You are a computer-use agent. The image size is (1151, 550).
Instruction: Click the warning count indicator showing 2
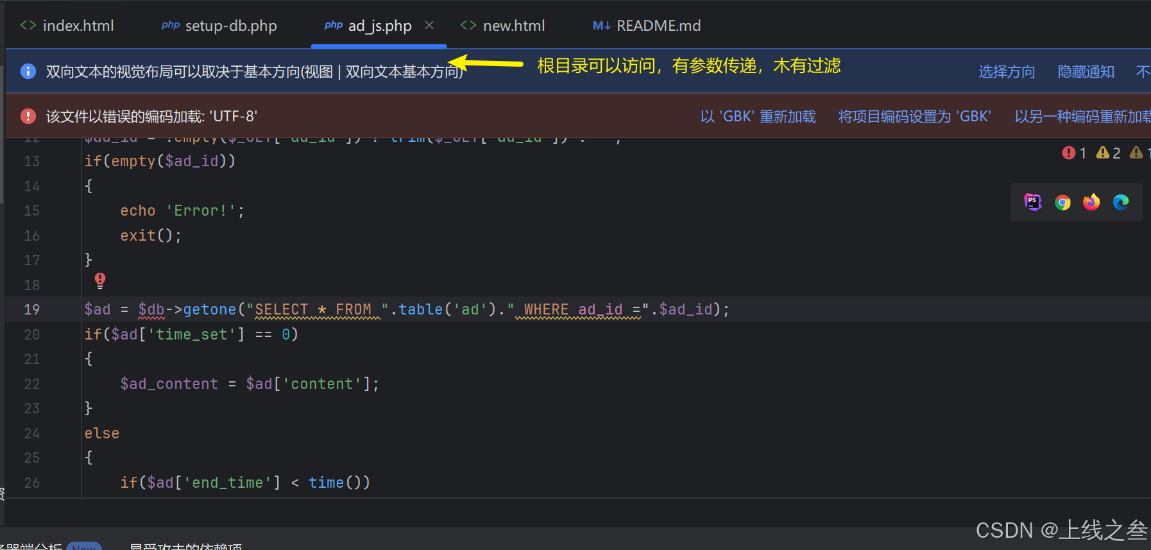click(x=1109, y=153)
